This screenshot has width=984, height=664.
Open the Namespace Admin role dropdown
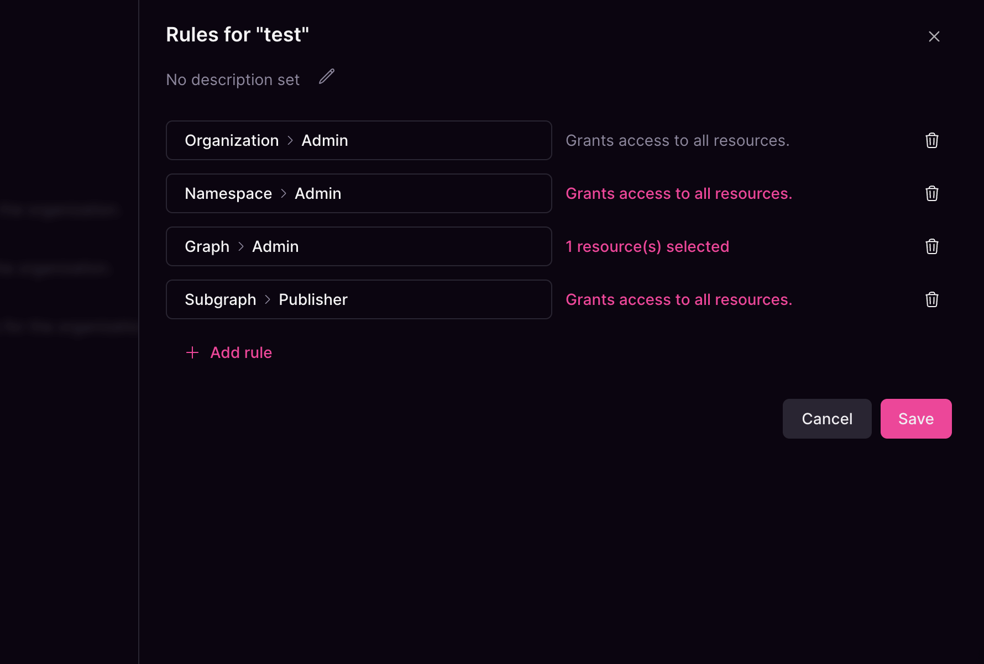(x=318, y=193)
